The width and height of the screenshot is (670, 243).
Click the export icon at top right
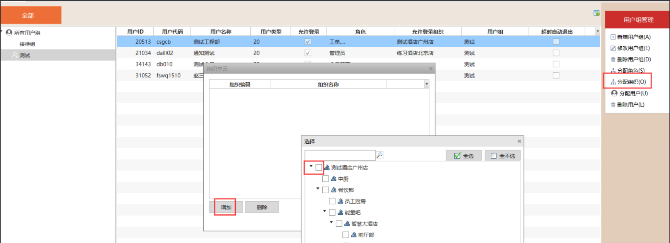coord(596,13)
